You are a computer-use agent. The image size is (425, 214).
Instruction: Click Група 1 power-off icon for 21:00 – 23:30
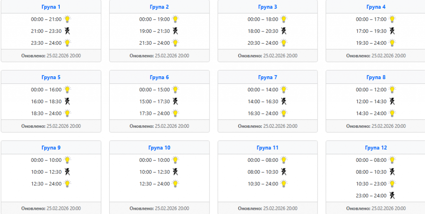67,31
